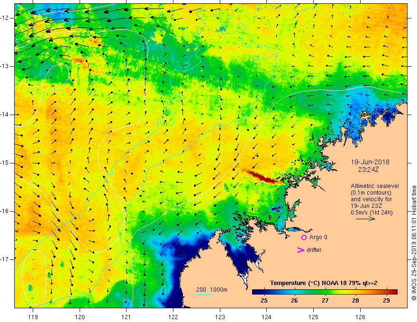This screenshot has width=417, height=322.
Task: Click the magenta Argo circle legend marker
Action: [x=304, y=238]
